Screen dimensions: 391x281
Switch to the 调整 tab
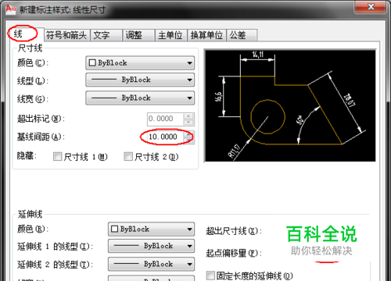pos(138,35)
